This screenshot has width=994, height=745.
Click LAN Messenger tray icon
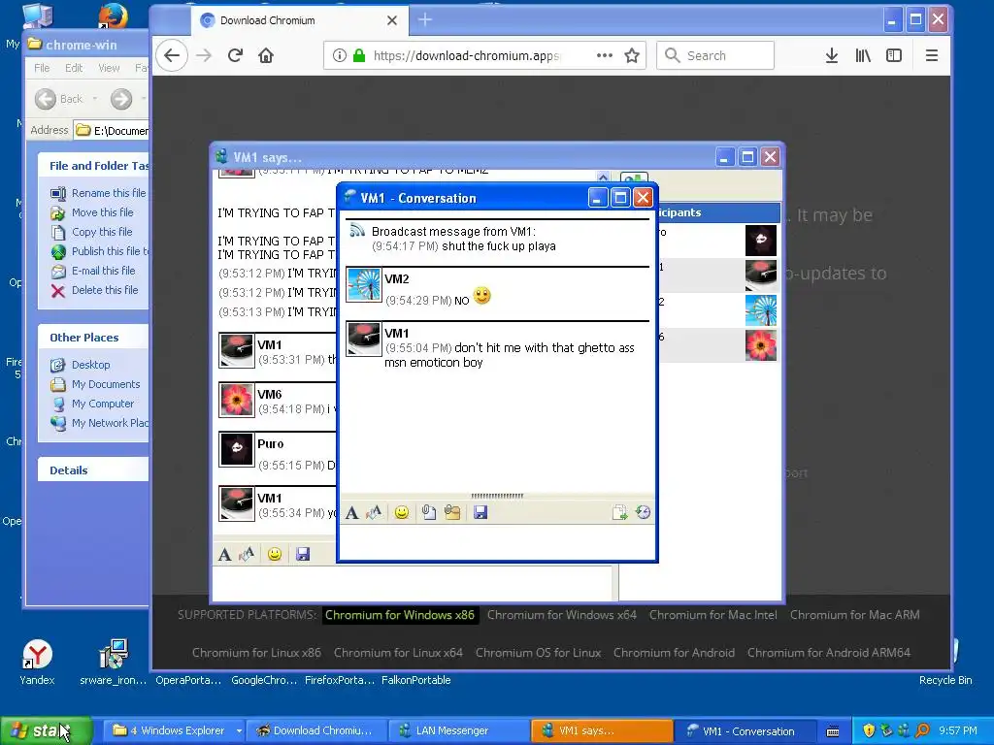coord(904,730)
